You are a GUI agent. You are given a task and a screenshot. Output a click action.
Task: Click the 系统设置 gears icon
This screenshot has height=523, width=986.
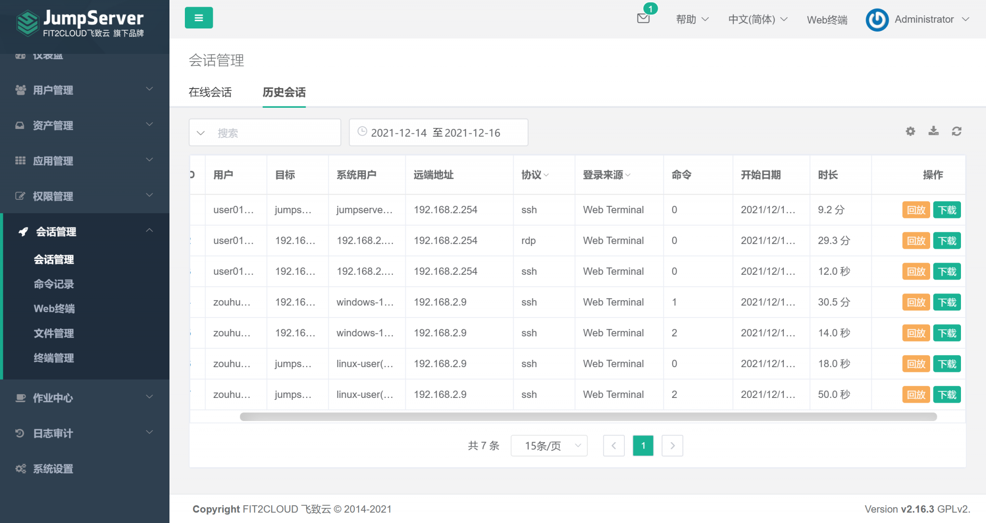point(20,469)
